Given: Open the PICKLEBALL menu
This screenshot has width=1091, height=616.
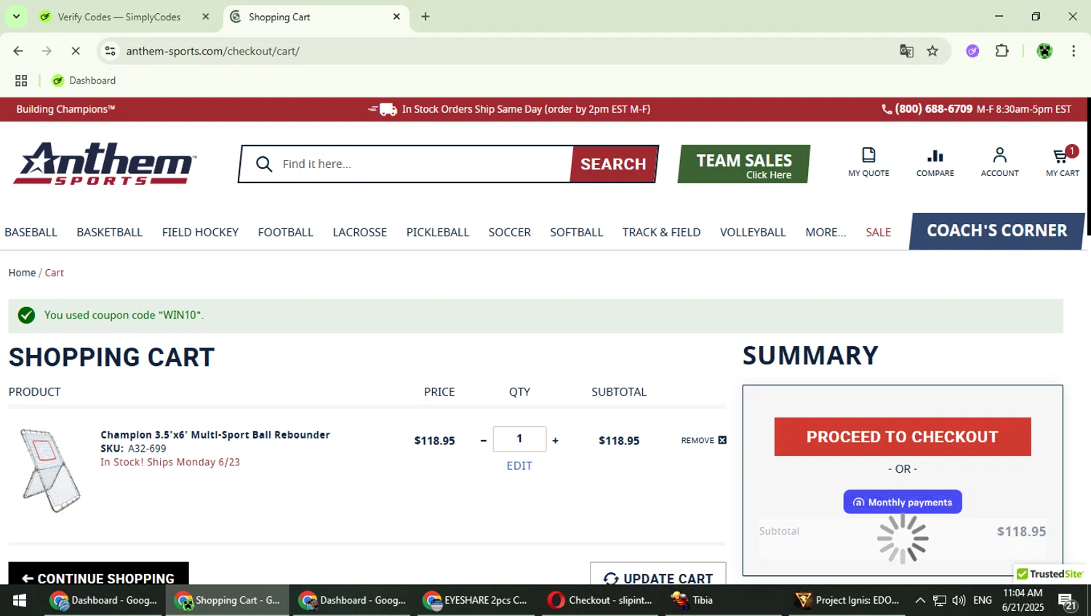Looking at the screenshot, I should 437,232.
